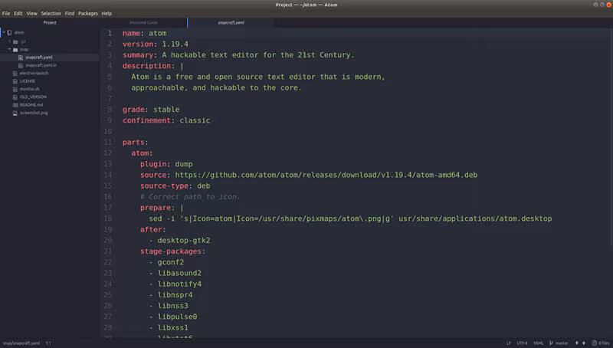The image size is (613, 348).
Task: Click the github.com source URL text
Action: [326, 176]
